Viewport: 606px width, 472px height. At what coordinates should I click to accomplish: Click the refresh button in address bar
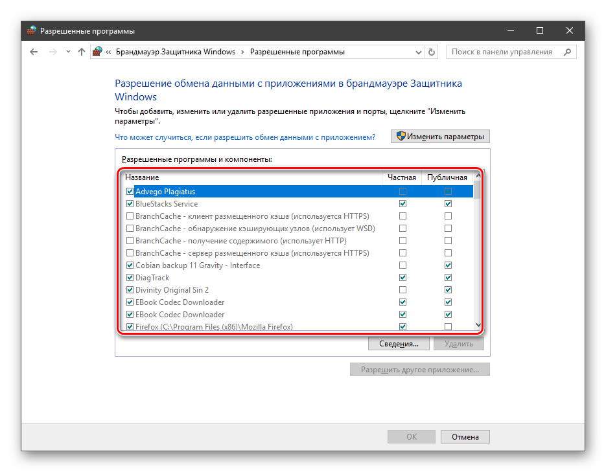[432, 52]
